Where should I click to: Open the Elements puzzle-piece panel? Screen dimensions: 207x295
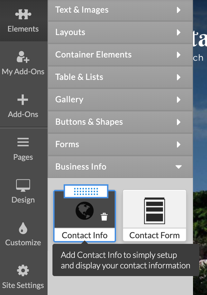(x=23, y=14)
